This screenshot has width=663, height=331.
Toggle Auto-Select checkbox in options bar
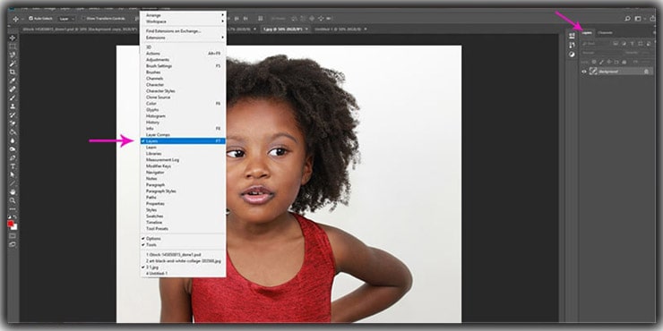pos(30,19)
